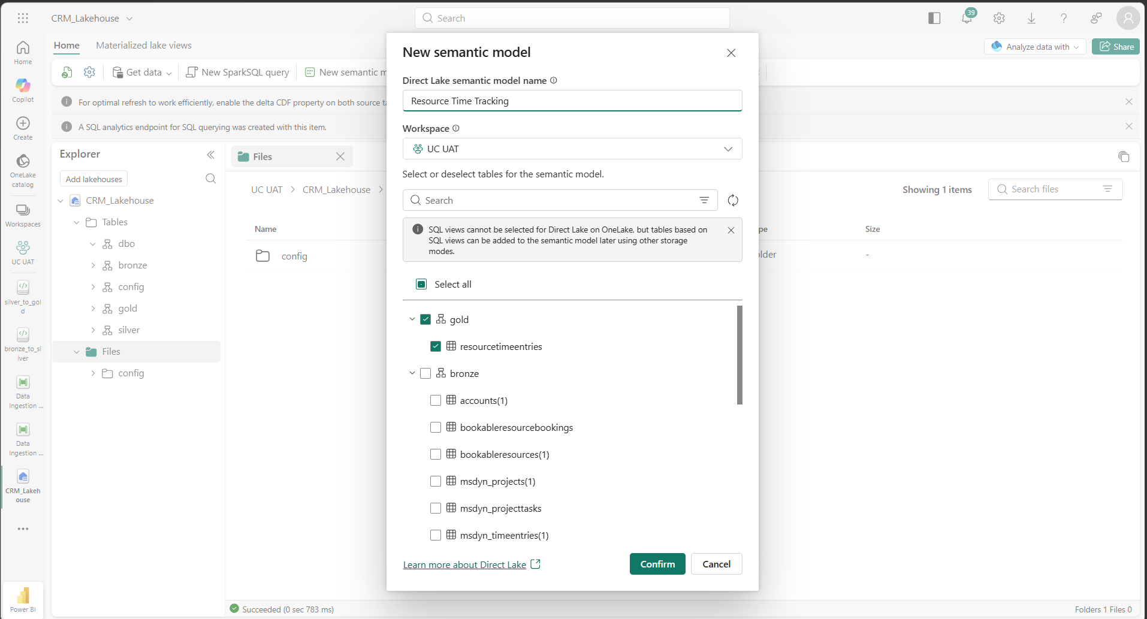Check the bookableresources(1) table checkbox
The width and height of the screenshot is (1147, 619).
point(436,454)
